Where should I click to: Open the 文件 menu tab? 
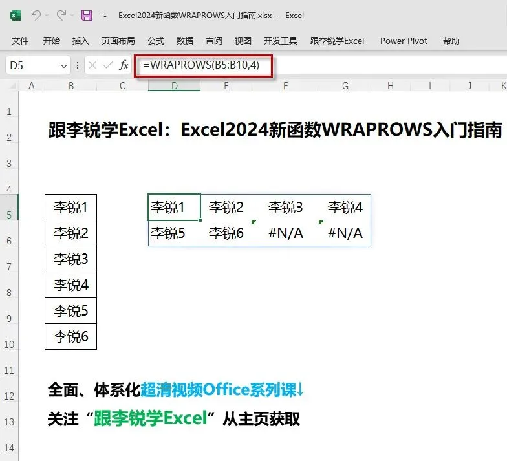tap(20, 41)
